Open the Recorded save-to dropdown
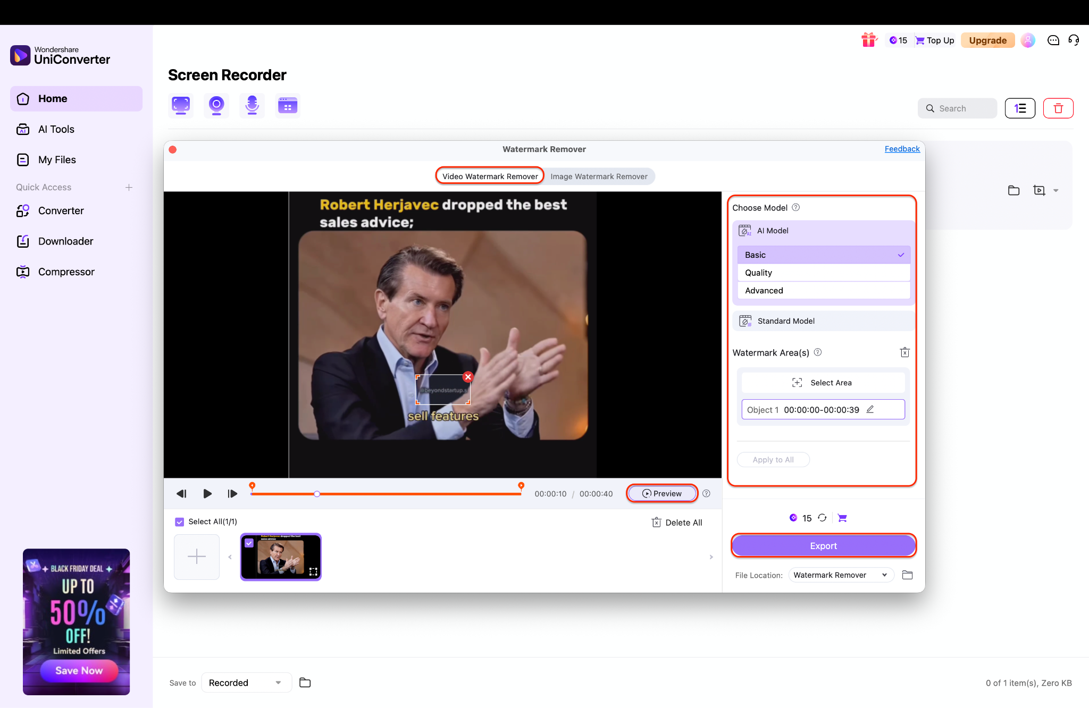The height and width of the screenshot is (708, 1089). pos(246,682)
